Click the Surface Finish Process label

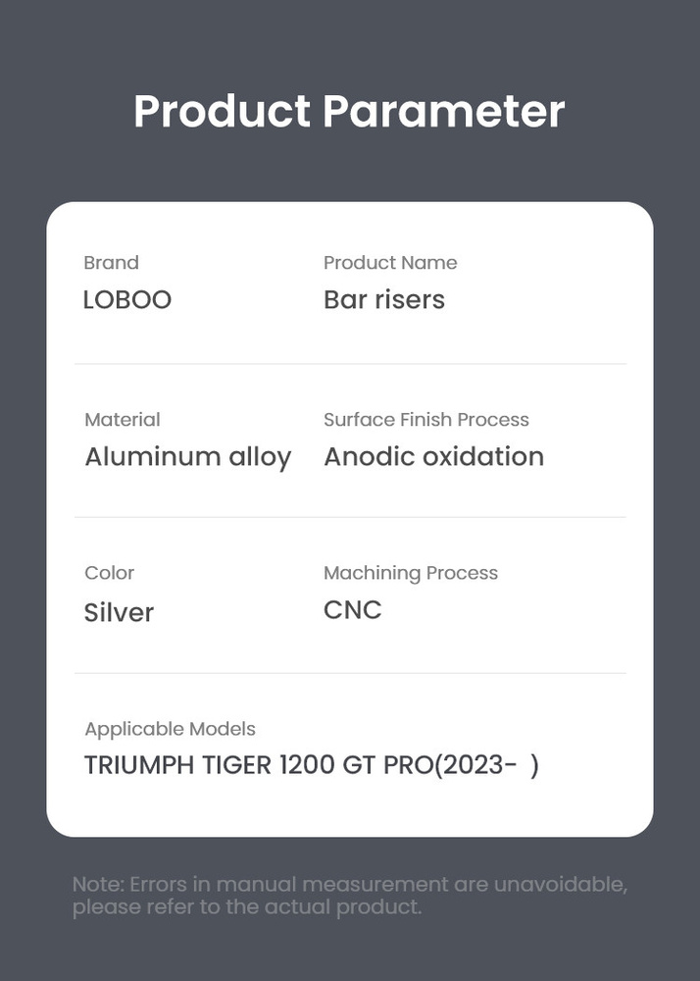[426, 420]
